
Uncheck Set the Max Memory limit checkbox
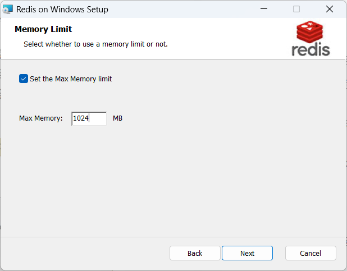click(24, 79)
